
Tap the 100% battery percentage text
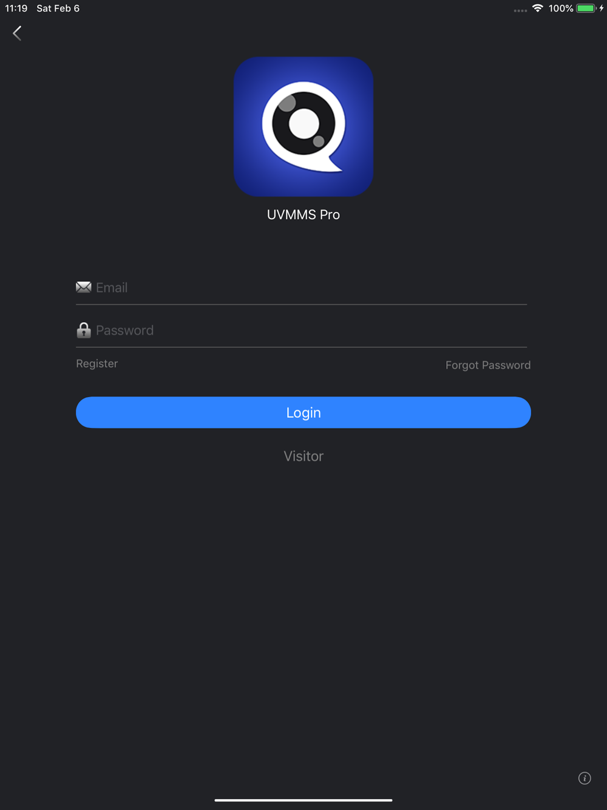[x=561, y=9]
